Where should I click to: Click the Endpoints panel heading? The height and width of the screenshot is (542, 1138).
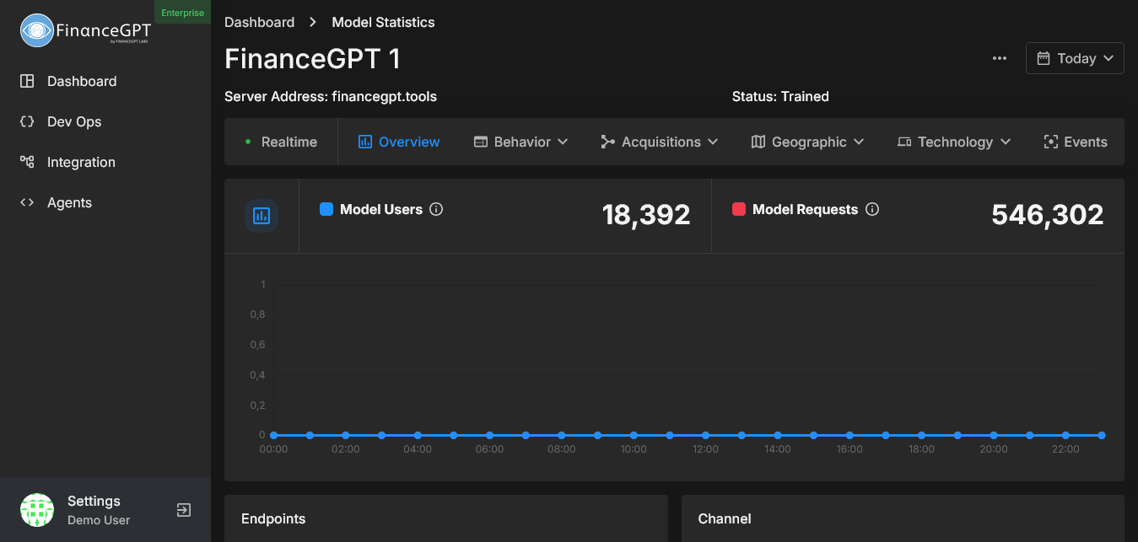coord(273,518)
